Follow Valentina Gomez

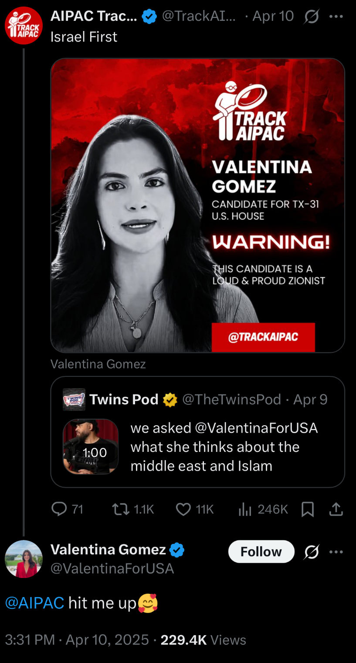pos(261,551)
